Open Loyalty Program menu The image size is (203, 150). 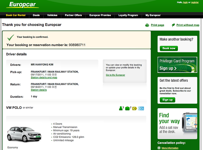pyautogui.click(x=128, y=15)
